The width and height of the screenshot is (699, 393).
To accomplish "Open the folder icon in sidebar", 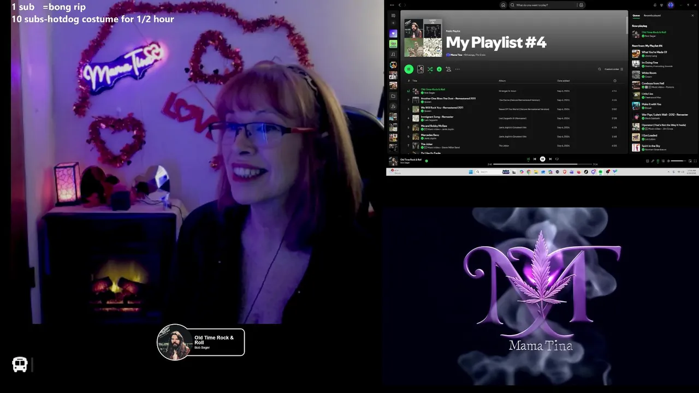I will pos(393,96).
